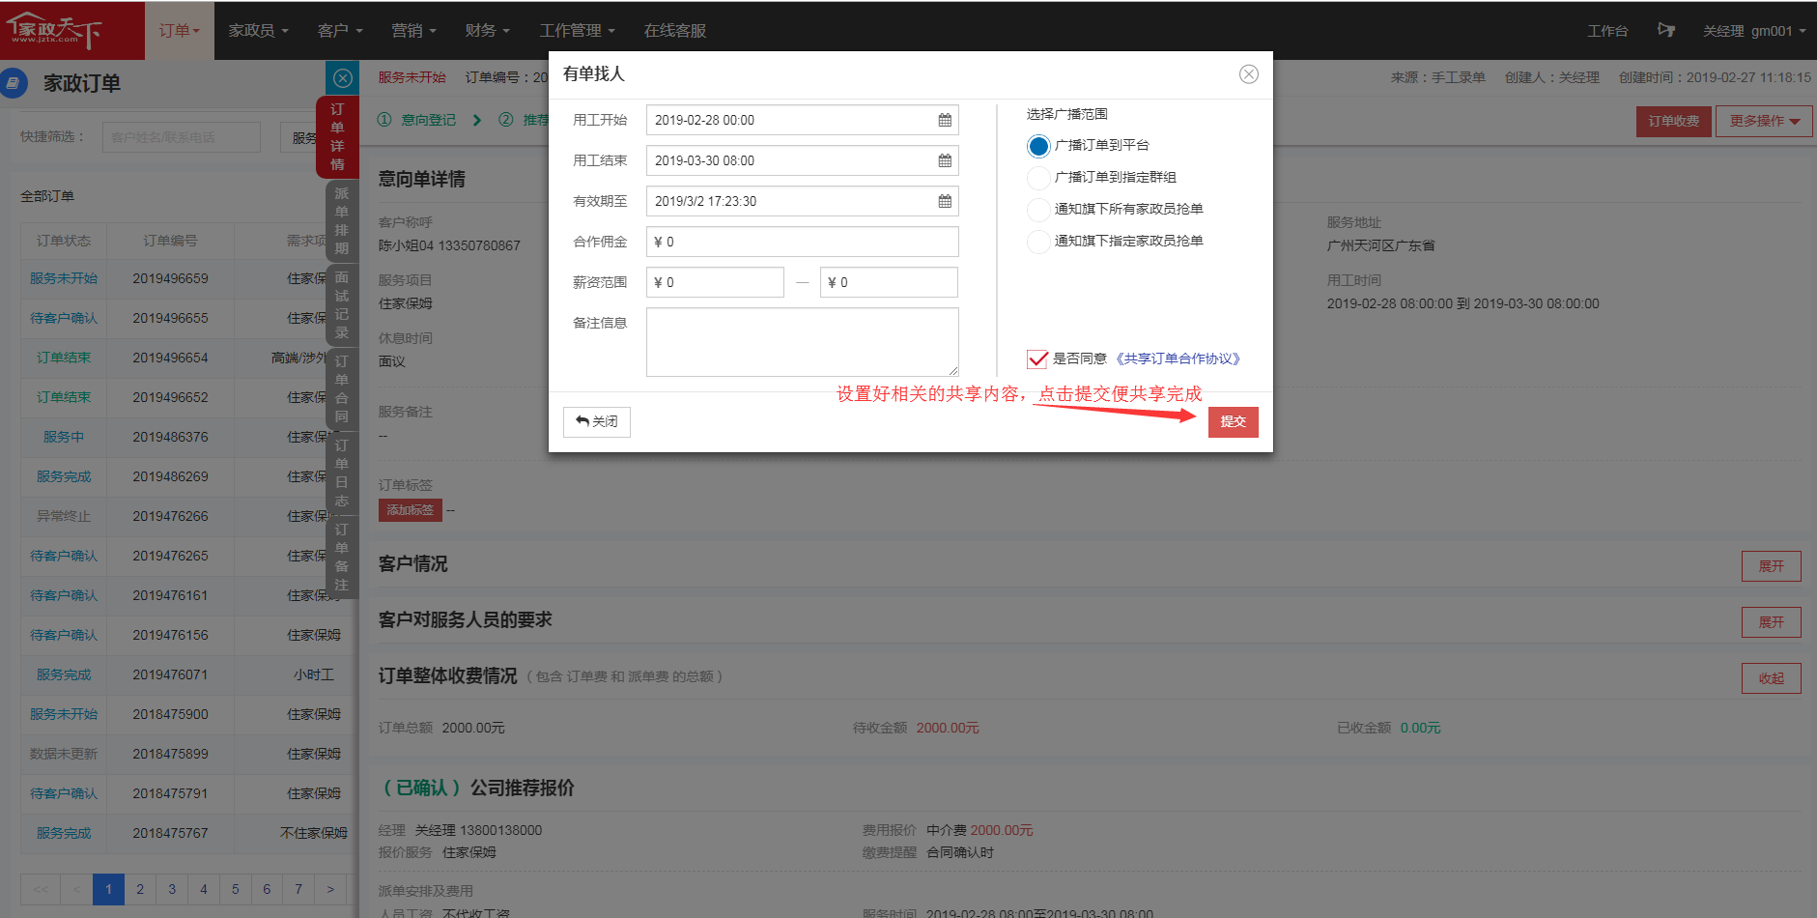The width and height of the screenshot is (1817, 918).
Task: Click the 订单状态 column header
Action: pos(64,241)
